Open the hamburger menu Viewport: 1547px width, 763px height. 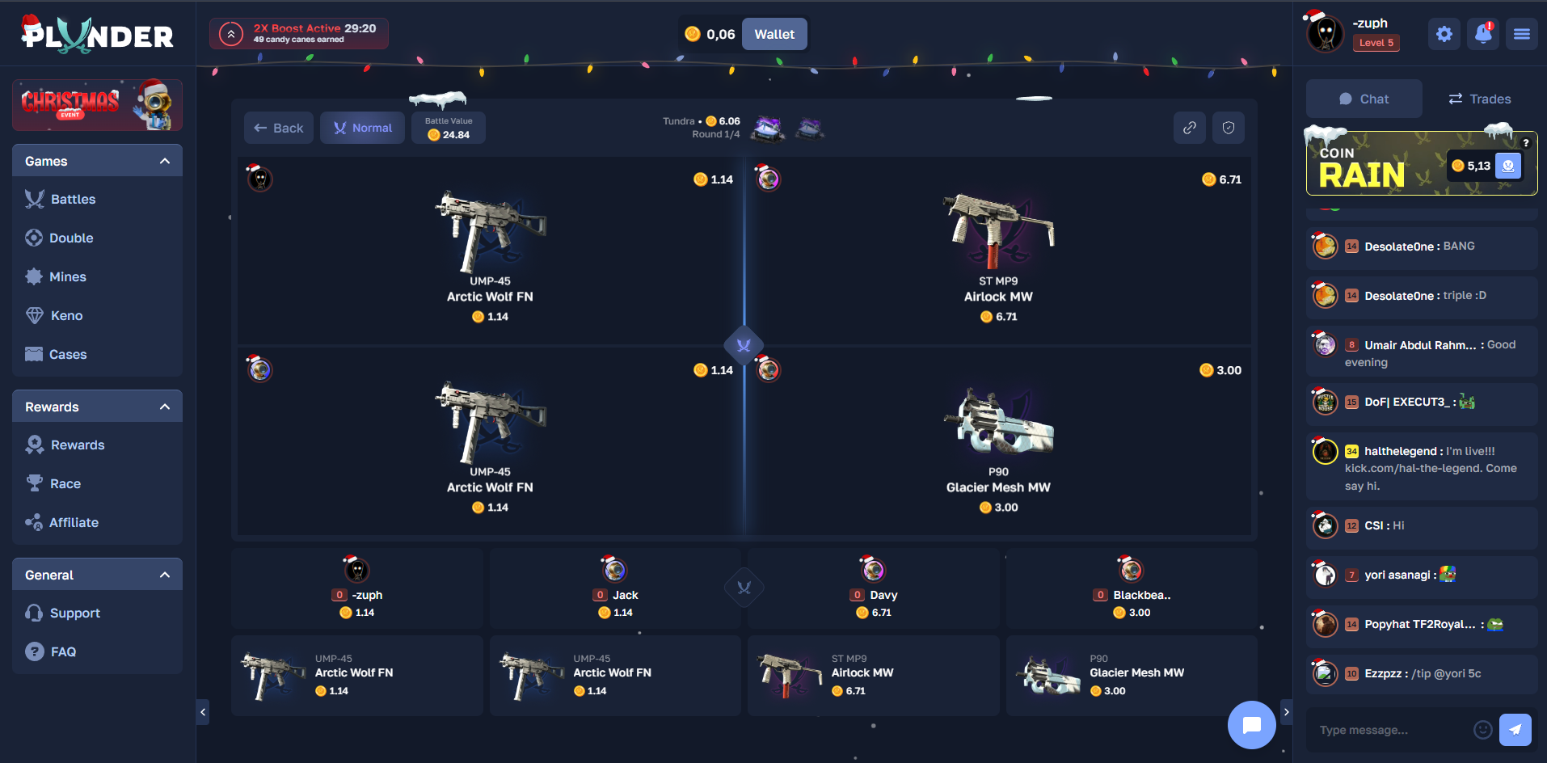[x=1521, y=34]
